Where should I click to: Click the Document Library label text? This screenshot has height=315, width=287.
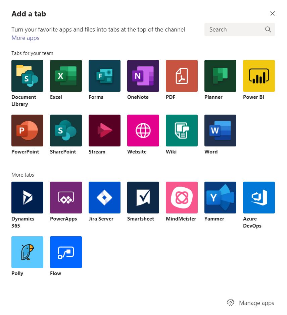[x=24, y=101]
